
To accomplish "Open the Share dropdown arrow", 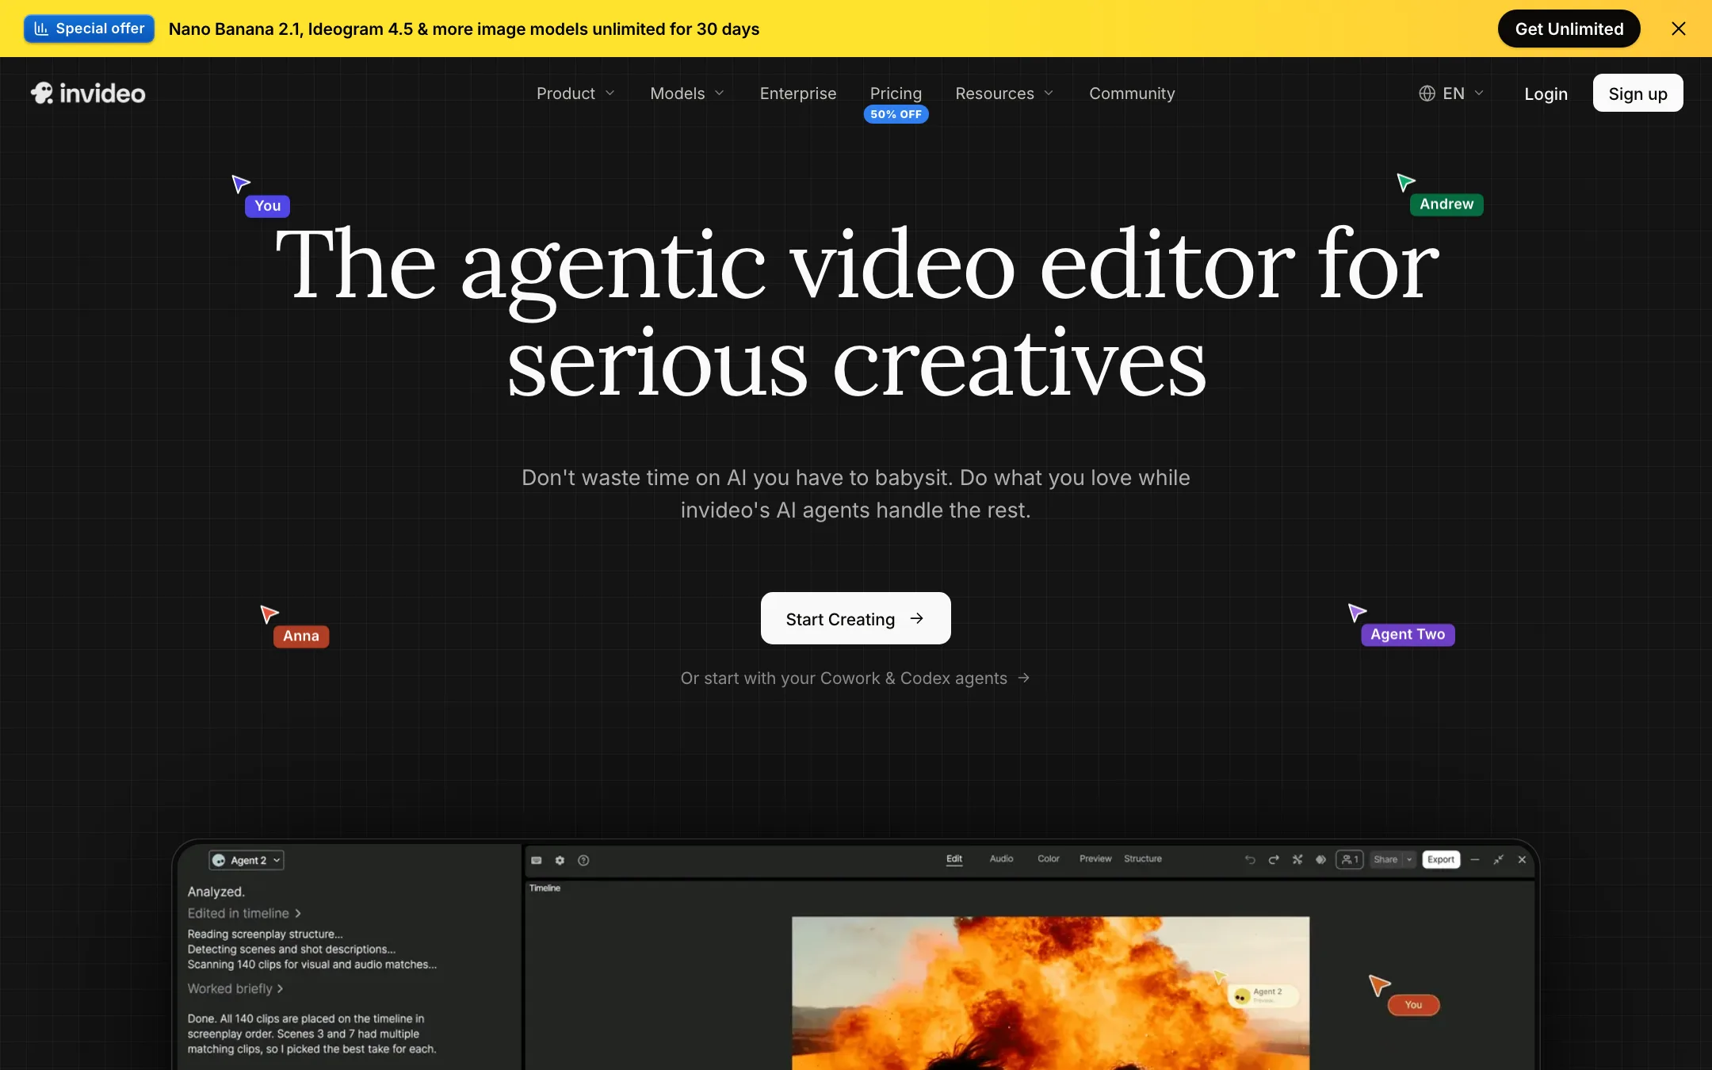I will [1409, 859].
